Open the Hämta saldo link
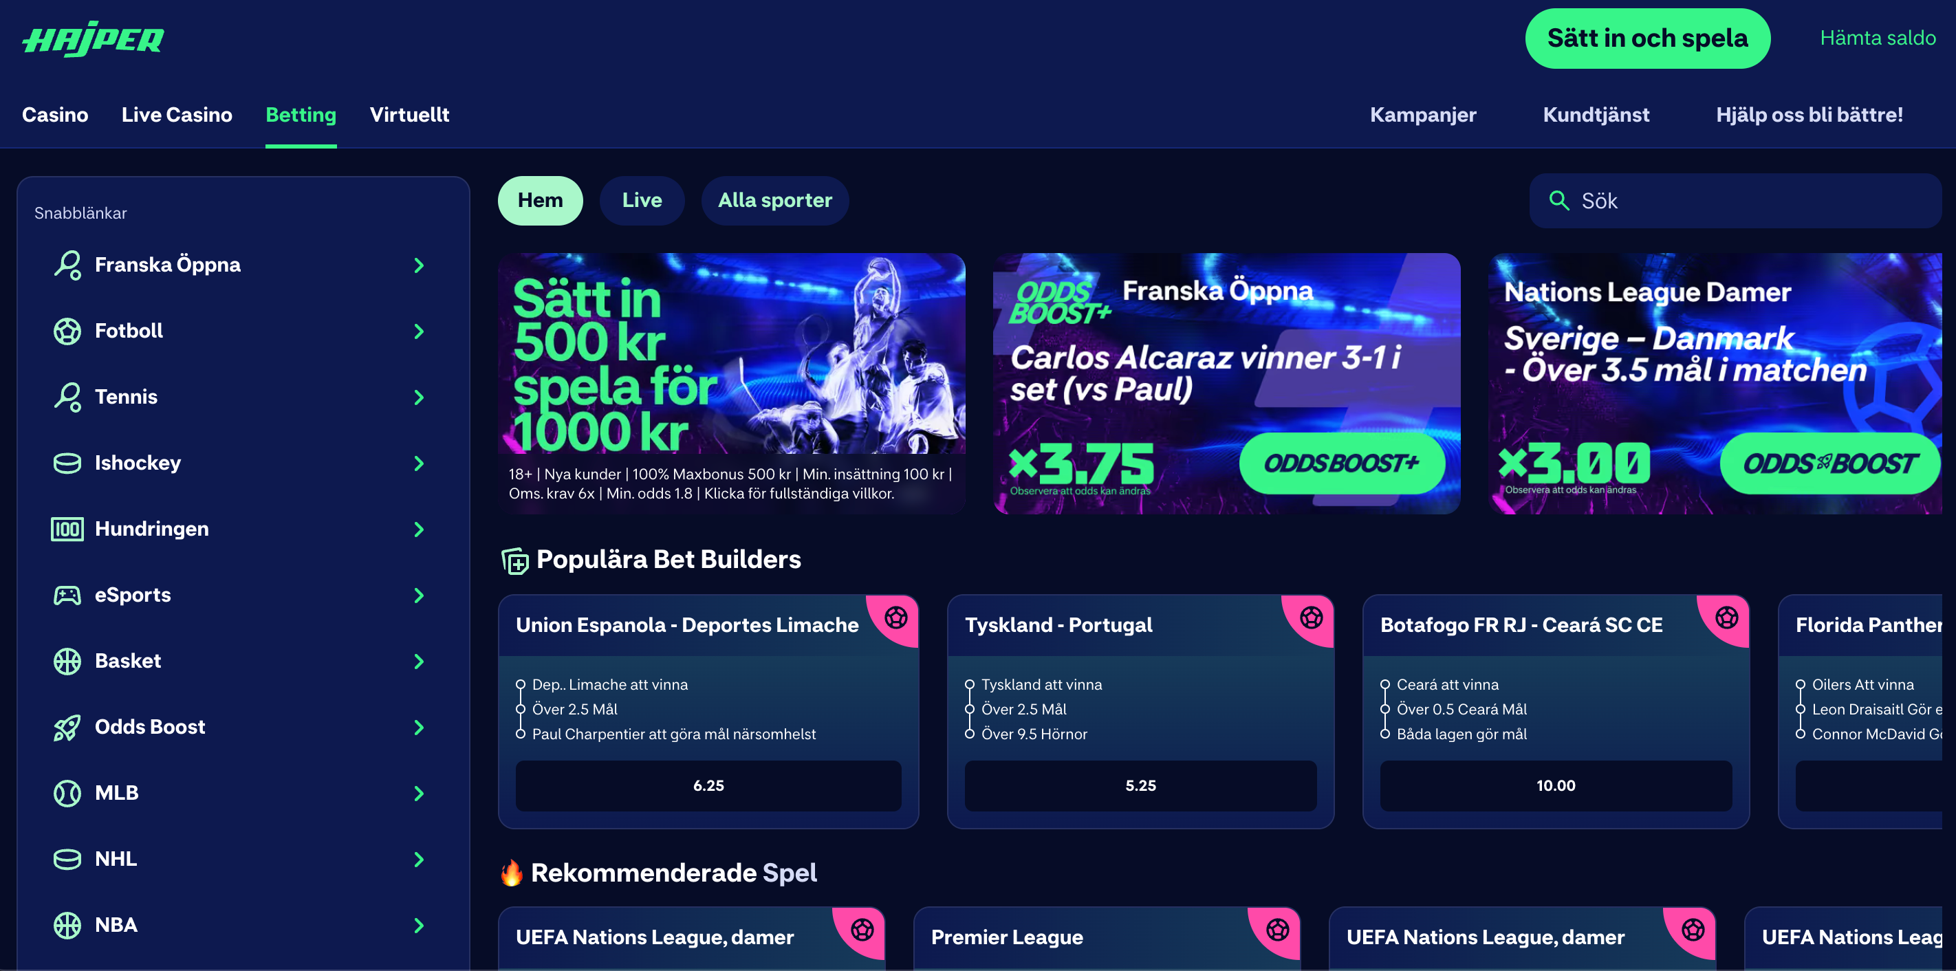The image size is (1956, 971). tap(1877, 38)
